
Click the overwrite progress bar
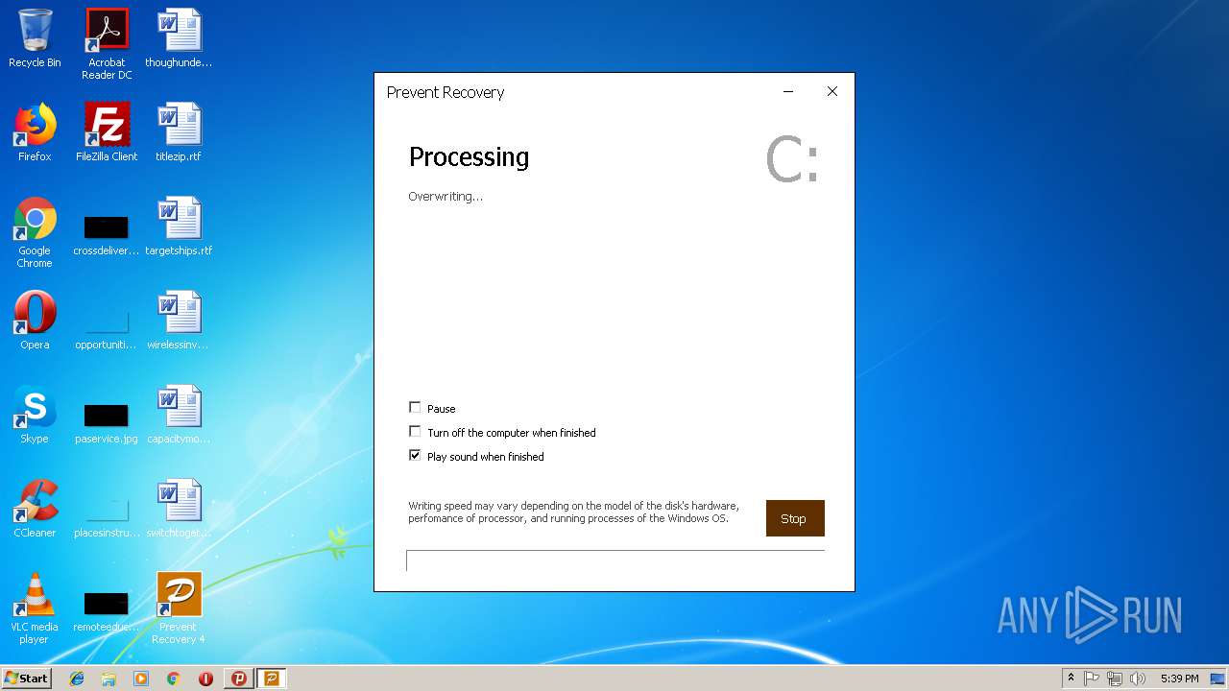click(x=615, y=560)
